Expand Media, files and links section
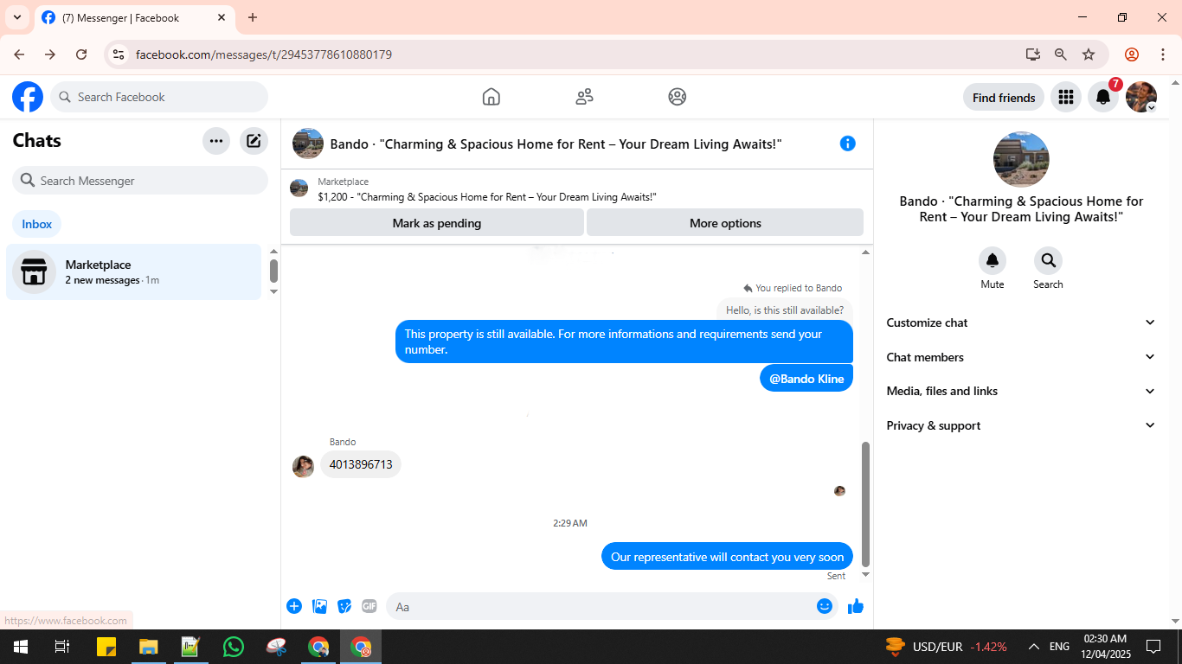 pos(1021,391)
